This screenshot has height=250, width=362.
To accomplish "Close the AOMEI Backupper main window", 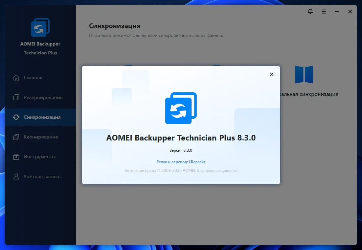I will [x=350, y=12].
